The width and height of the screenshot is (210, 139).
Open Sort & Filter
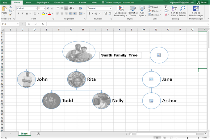[x=174, y=11]
